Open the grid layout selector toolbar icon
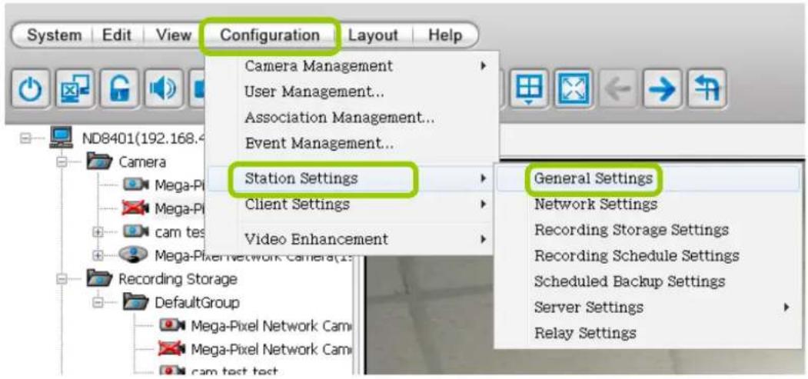808x379 pixels. [x=529, y=88]
